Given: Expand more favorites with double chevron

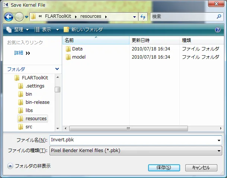Looking at the screenshot, I should tap(28, 53).
